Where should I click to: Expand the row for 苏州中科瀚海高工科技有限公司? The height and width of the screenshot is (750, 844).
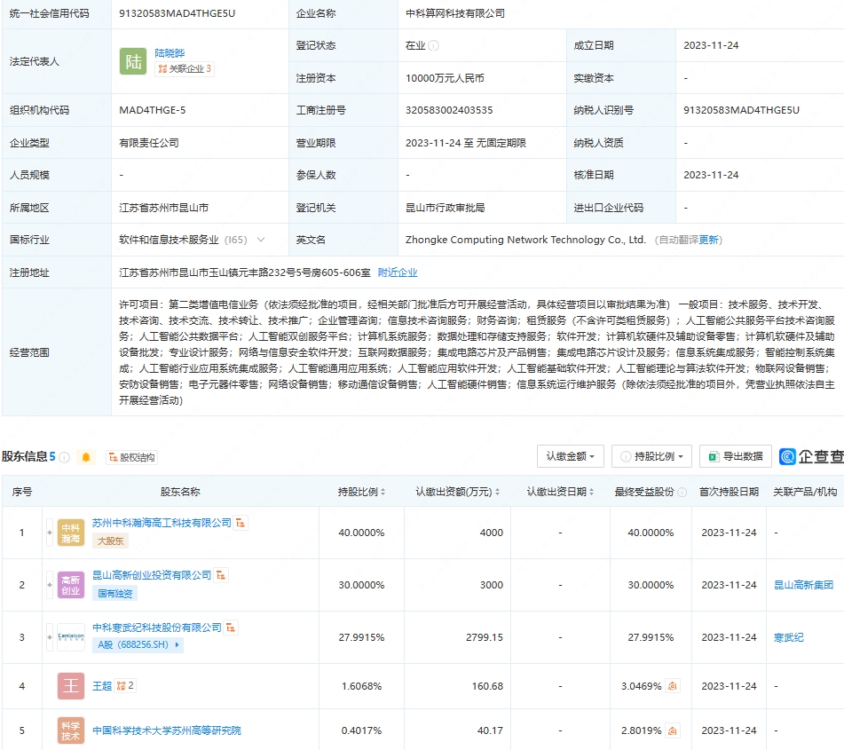pos(50,533)
